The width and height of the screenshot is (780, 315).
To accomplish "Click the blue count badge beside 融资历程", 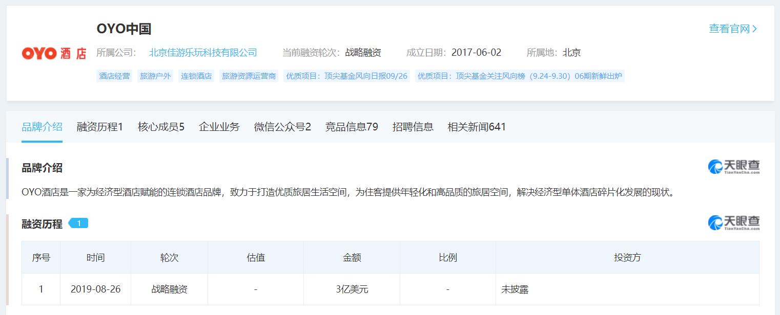I will coord(79,223).
